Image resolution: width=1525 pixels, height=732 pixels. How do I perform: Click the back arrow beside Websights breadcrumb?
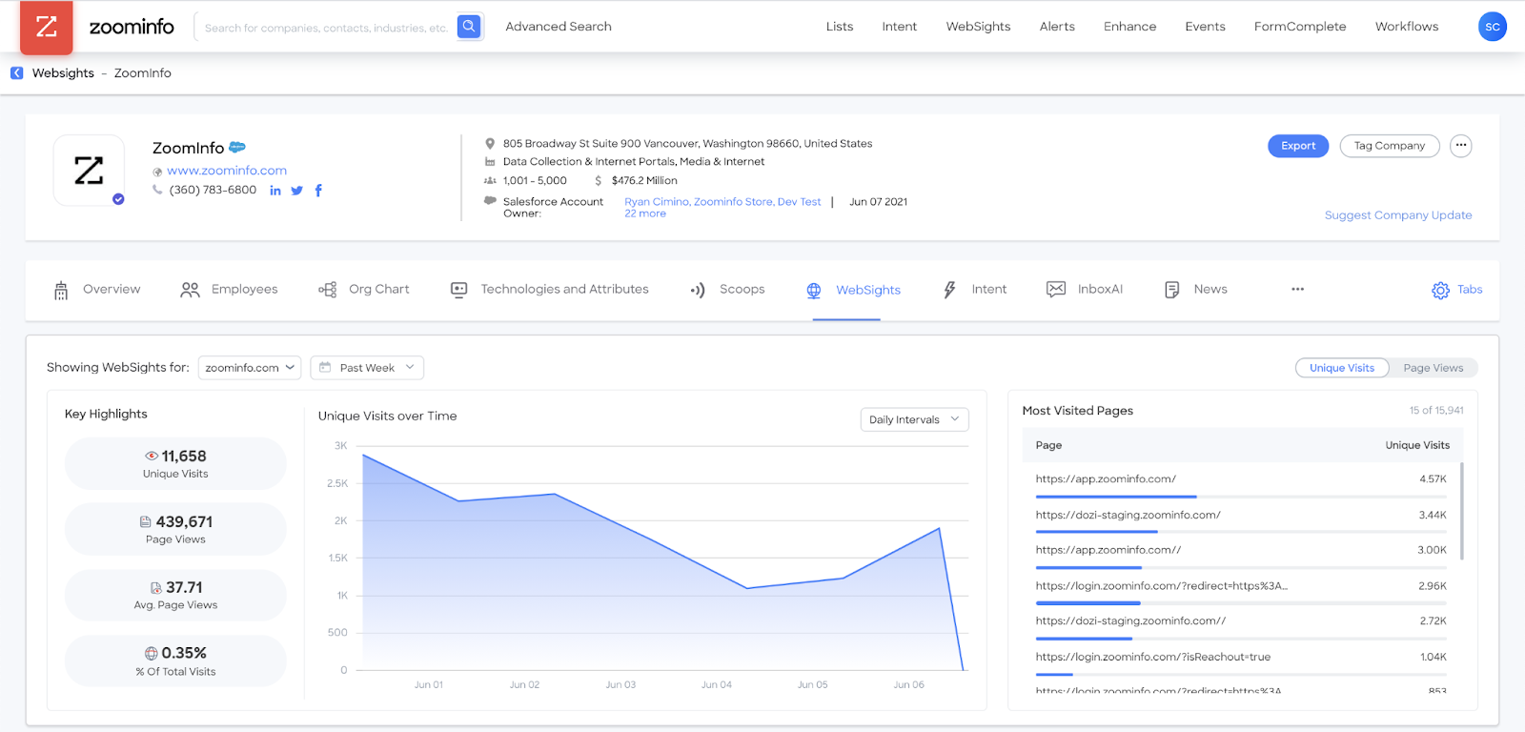coord(17,73)
